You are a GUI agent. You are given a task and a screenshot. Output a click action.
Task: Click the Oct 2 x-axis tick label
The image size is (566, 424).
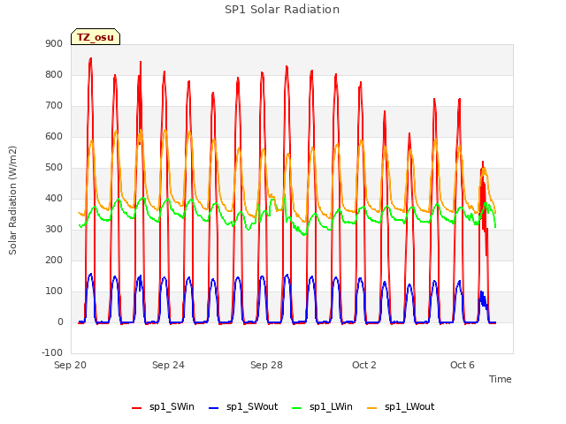[364, 365]
